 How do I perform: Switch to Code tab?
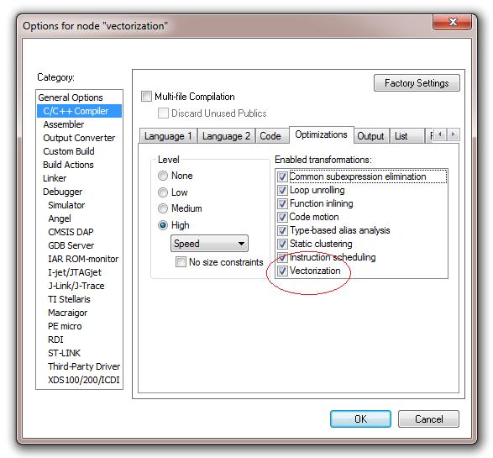click(271, 136)
